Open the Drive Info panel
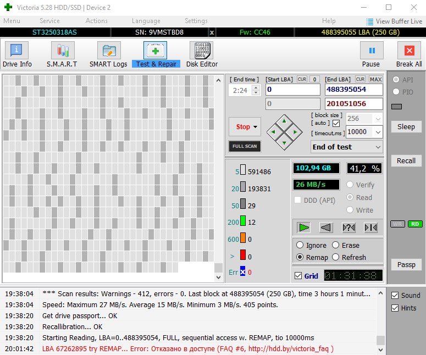The image size is (426, 355). click(x=17, y=54)
